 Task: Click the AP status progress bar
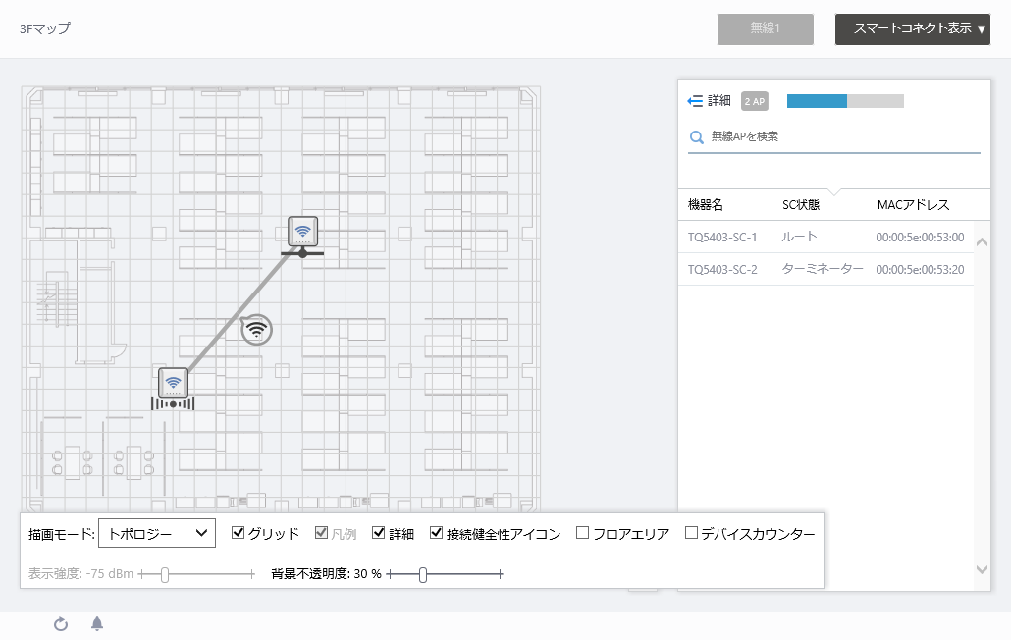[845, 101]
